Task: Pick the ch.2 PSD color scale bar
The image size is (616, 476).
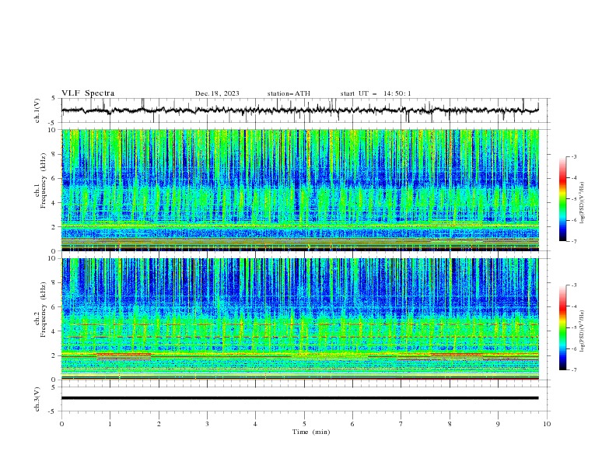Action: pyautogui.click(x=562, y=327)
